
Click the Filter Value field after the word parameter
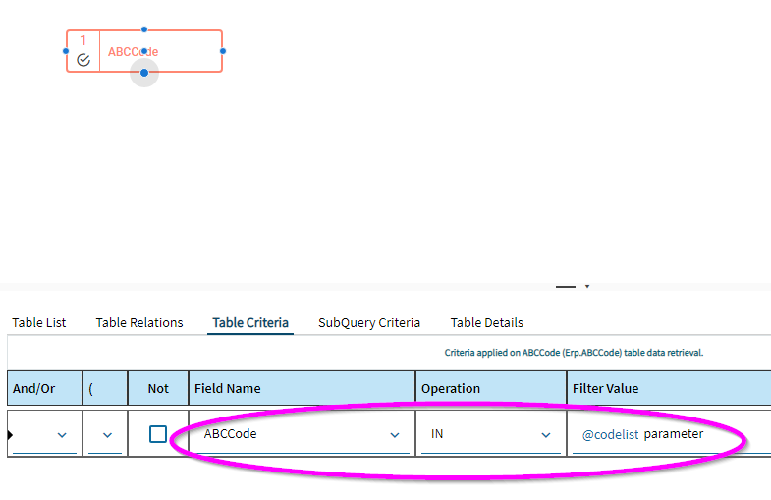(727, 434)
